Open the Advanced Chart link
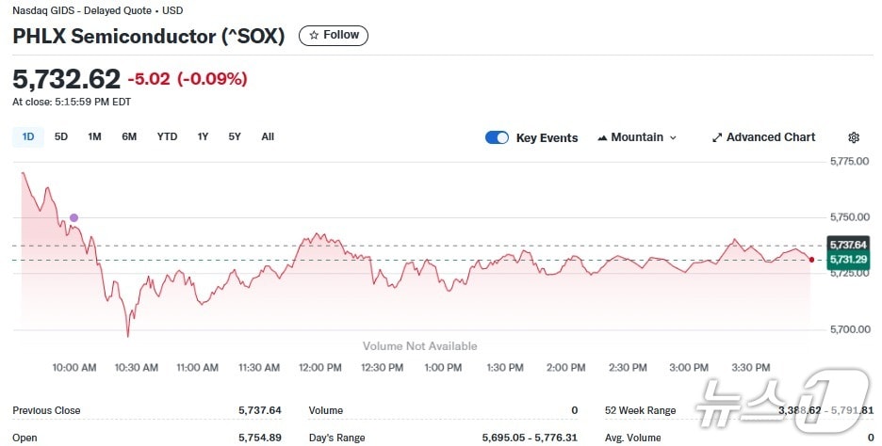Screen dimensions: 882x446 tap(770, 137)
